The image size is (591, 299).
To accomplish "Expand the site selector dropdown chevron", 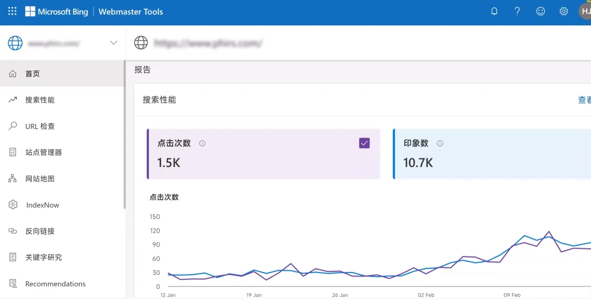I will 114,43.
